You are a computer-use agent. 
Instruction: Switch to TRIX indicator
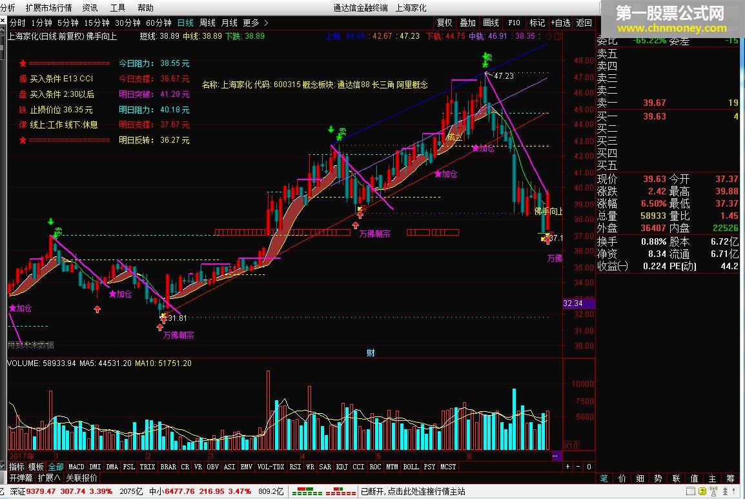tap(147, 467)
